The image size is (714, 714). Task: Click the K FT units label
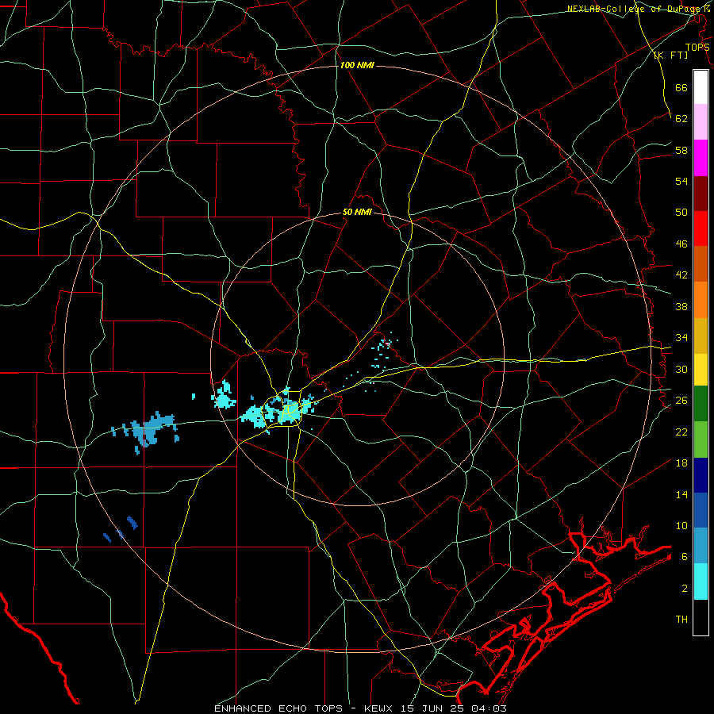tap(670, 55)
